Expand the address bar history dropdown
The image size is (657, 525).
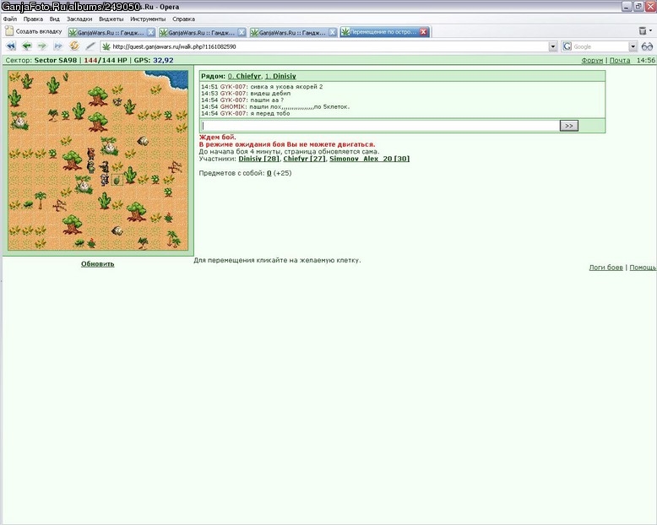(x=553, y=46)
